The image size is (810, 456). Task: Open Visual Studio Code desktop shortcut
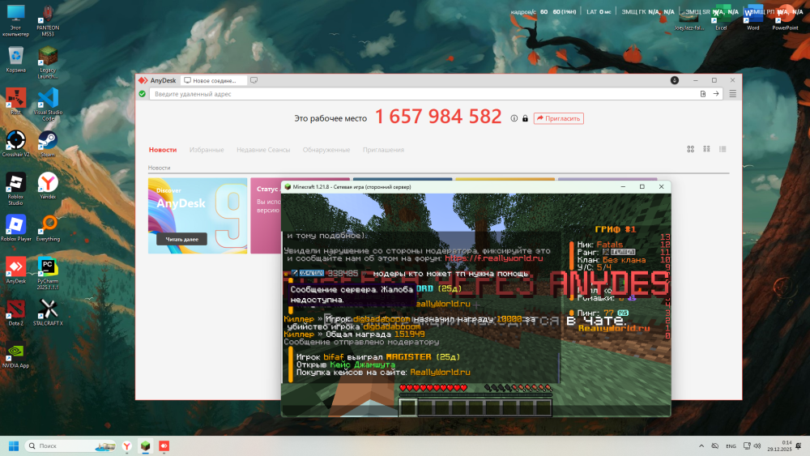pyautogui.click(x=48, y=104)
